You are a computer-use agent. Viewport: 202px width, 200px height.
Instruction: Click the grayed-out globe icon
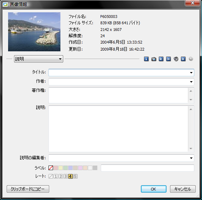pyautogui.click(x=191, y=59)
